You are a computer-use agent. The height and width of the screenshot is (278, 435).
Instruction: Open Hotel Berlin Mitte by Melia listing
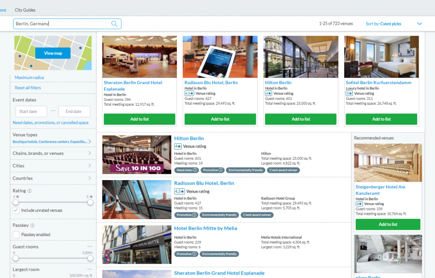[x=205, y=228]
